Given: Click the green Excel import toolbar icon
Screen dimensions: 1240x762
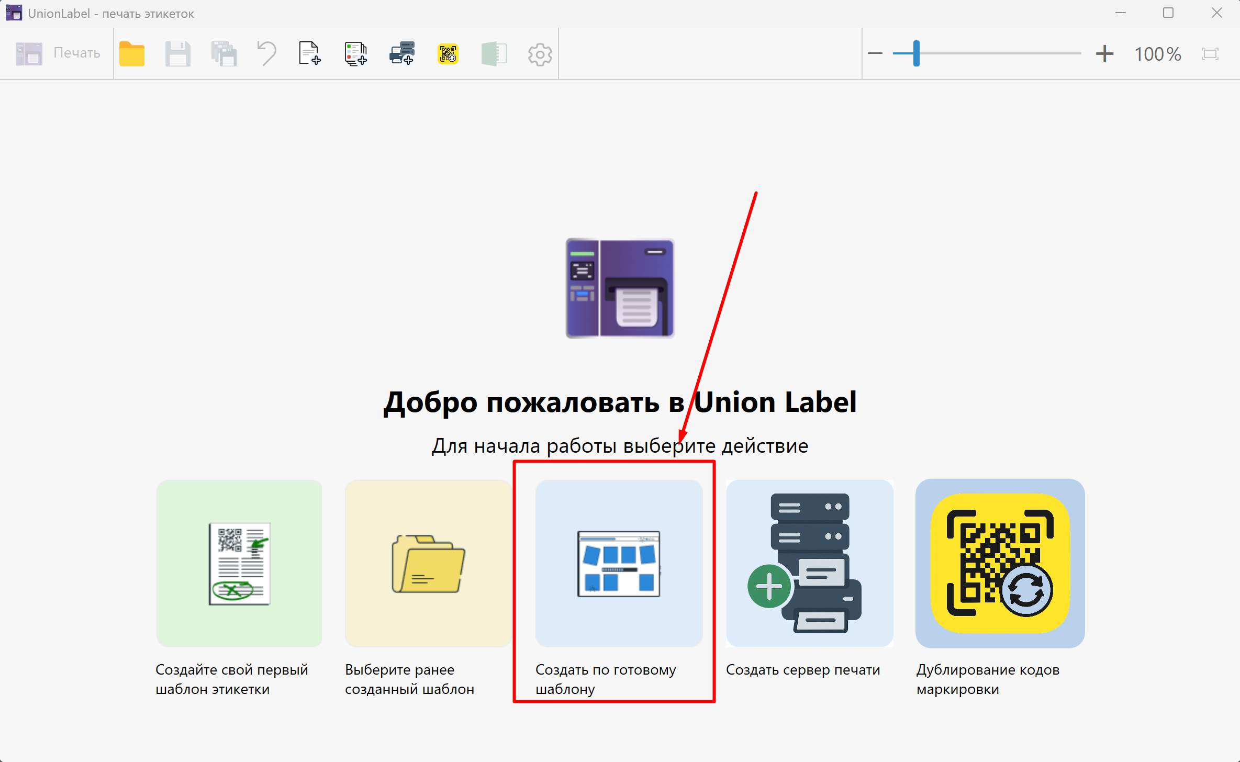Looking at the screenshot, I should [x=494, y=54].
